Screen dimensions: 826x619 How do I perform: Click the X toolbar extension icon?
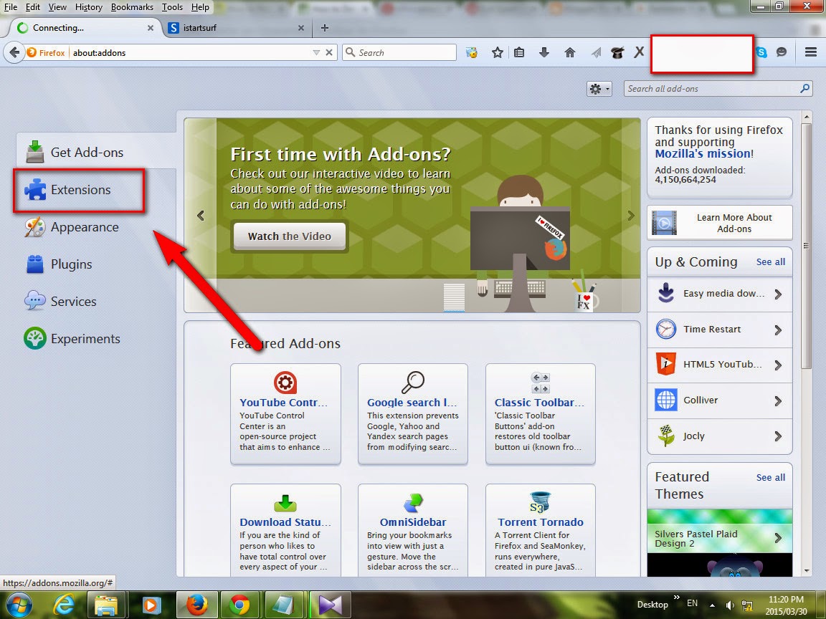point(639,52)
